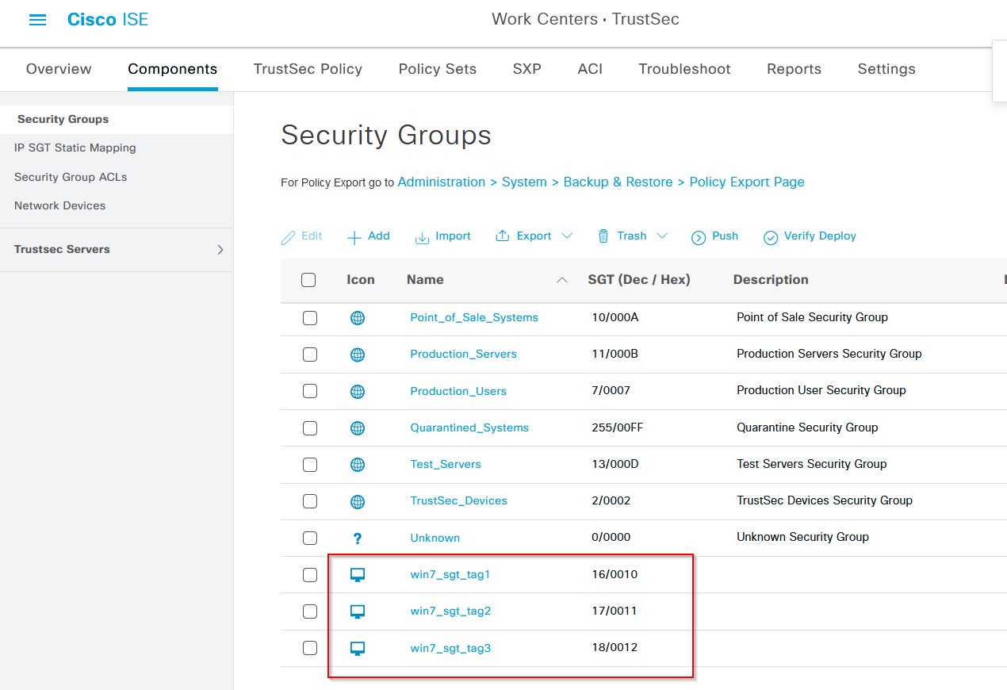Click question mark icon for Unknown group
The image size is (1007, 690).
pos(358,539)
